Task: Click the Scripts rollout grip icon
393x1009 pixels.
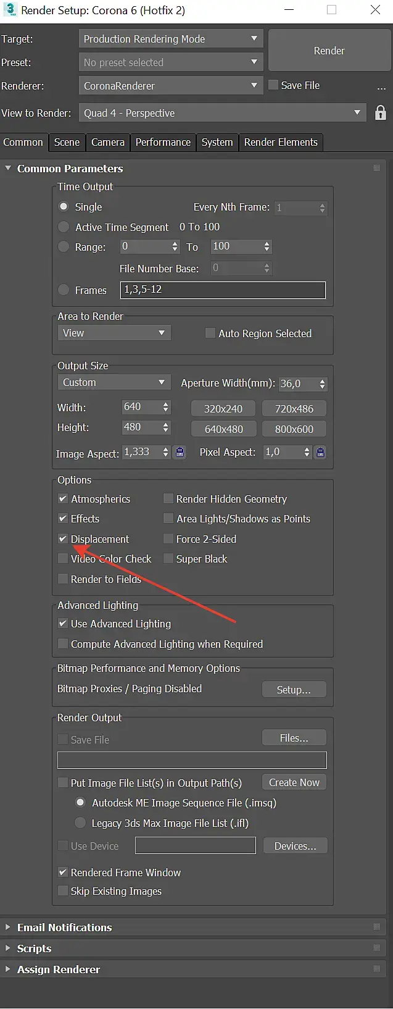Action: (x=376, y=948)
